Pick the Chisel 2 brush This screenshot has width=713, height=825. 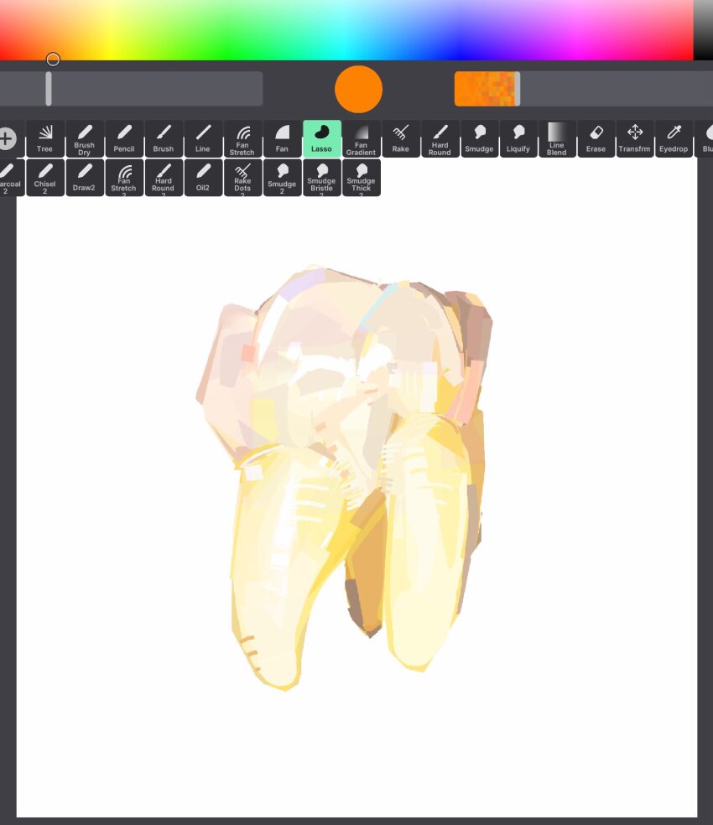44,178
